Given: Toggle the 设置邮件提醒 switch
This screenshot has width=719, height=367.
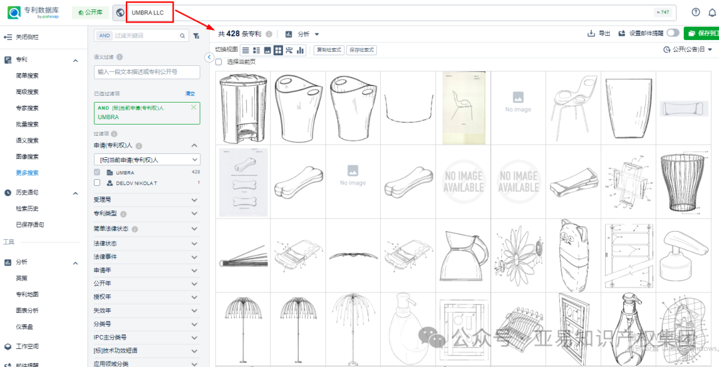Looking at the screenshot, I should (672, 33).
